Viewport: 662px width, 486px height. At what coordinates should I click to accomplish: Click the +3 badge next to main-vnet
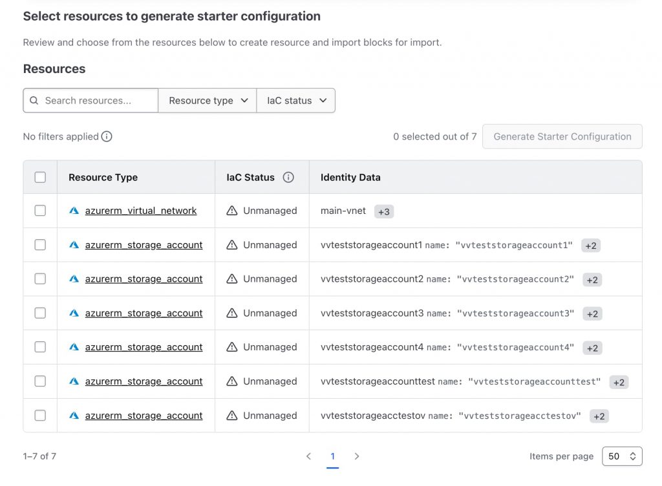pos(384,211)
